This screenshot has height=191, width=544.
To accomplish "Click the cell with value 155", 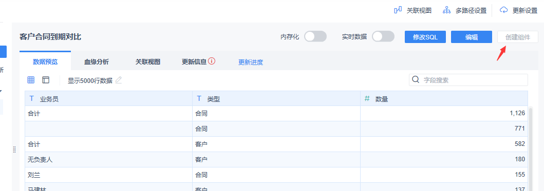I will [444, 175].
